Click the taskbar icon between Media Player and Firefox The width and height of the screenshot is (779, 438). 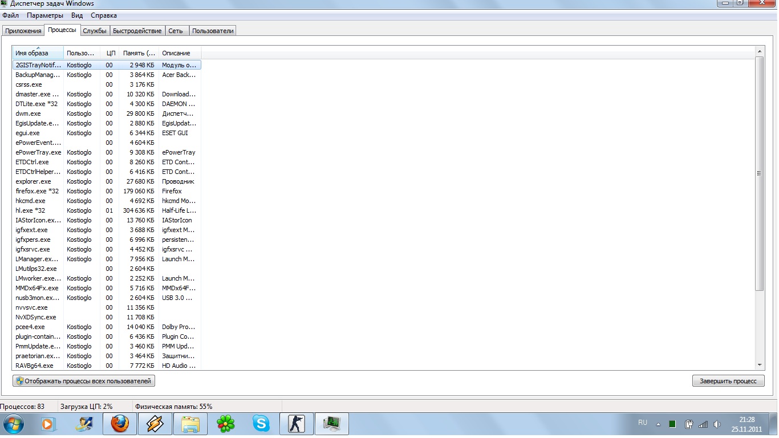84,424
